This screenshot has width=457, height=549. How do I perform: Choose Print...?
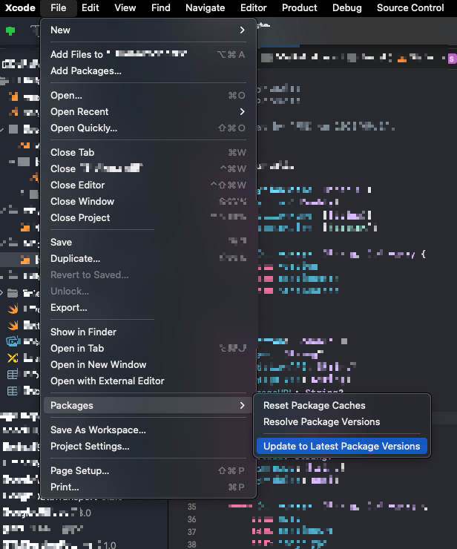[148, 487]
